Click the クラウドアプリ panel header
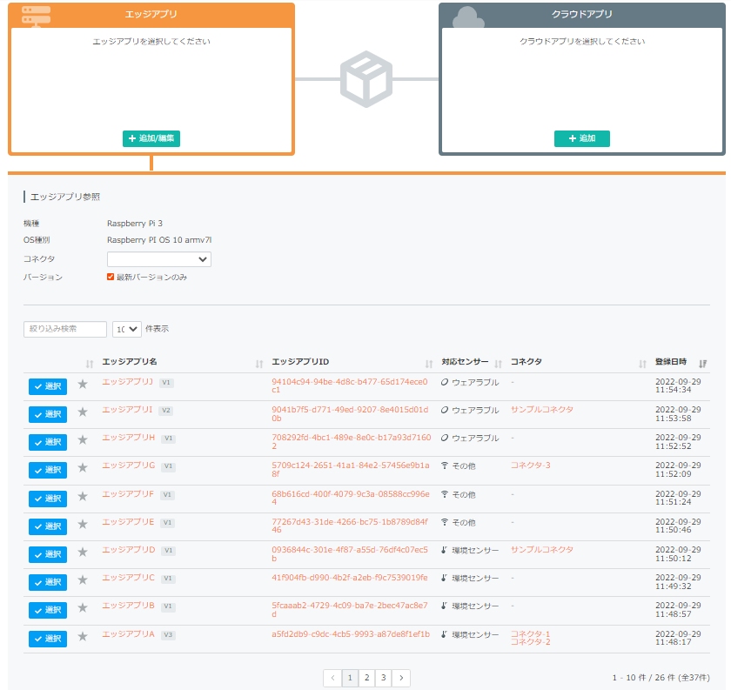Image resolution: width=731 pixels, height=690 pixels. click(582, 15)
